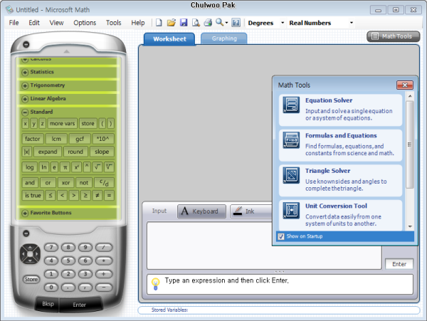
Task: Collapse the Standard button group
Action: point(25,112)
